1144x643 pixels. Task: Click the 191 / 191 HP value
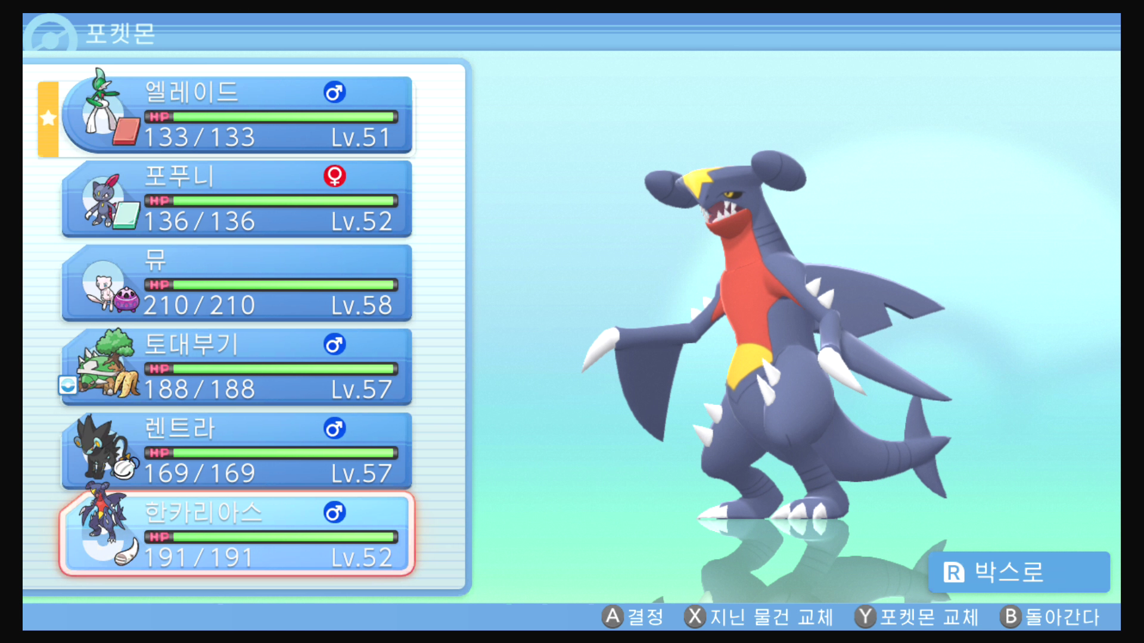click(200, 557)
